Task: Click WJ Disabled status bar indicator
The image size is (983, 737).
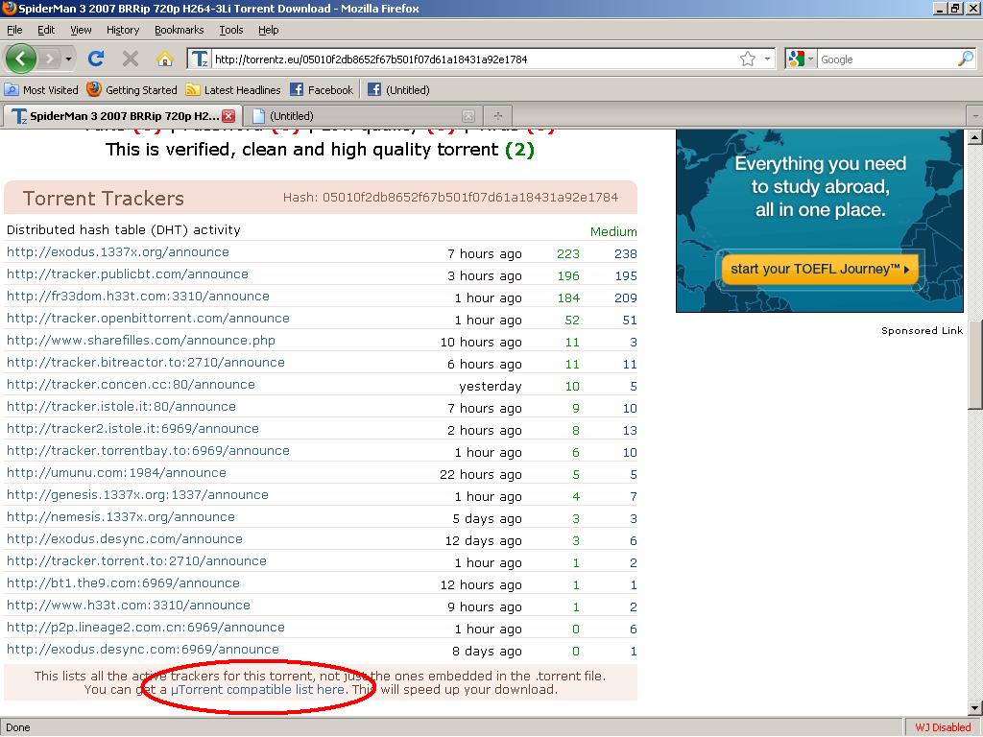Action: pos(943,727)
